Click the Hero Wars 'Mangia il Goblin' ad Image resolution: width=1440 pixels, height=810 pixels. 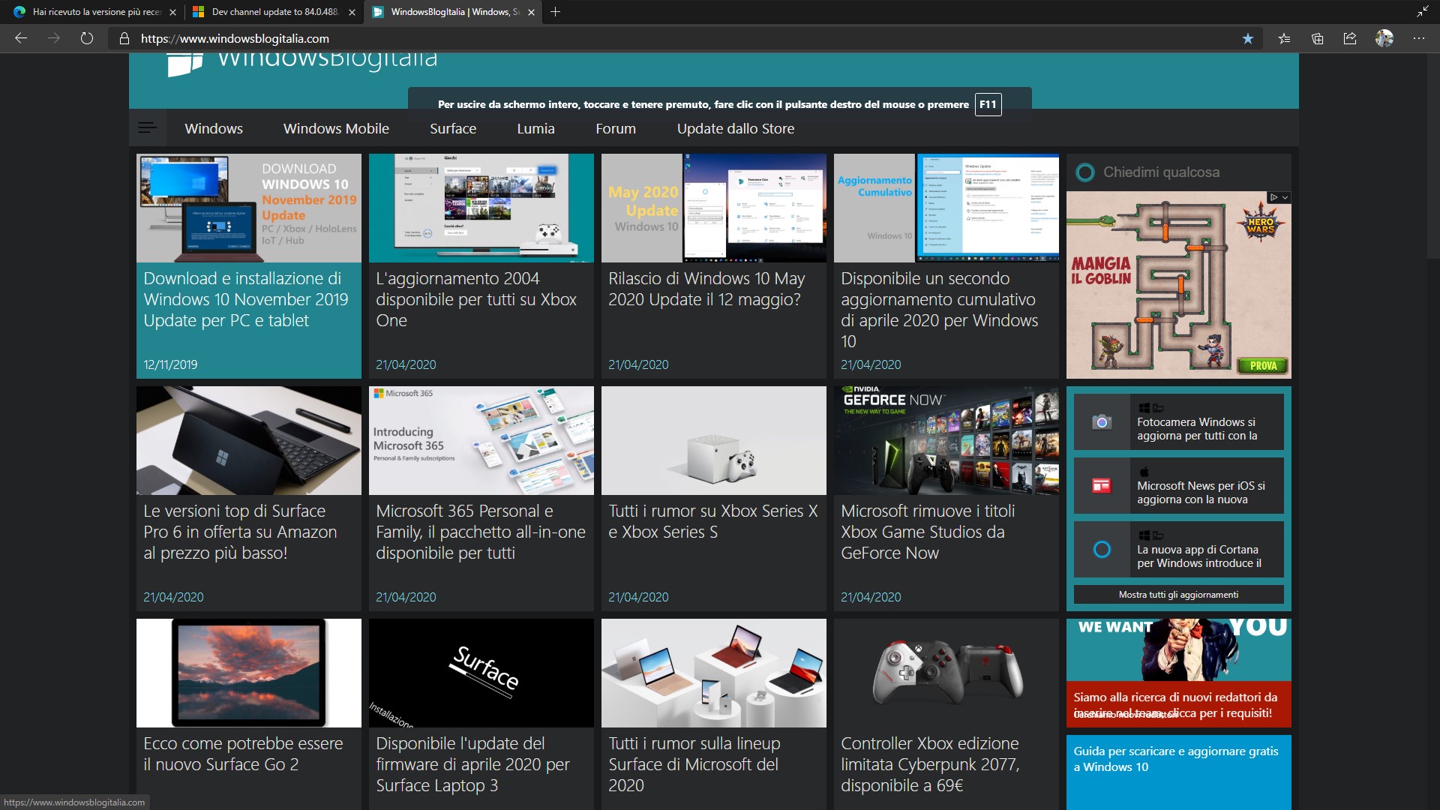coord(1178,285)
